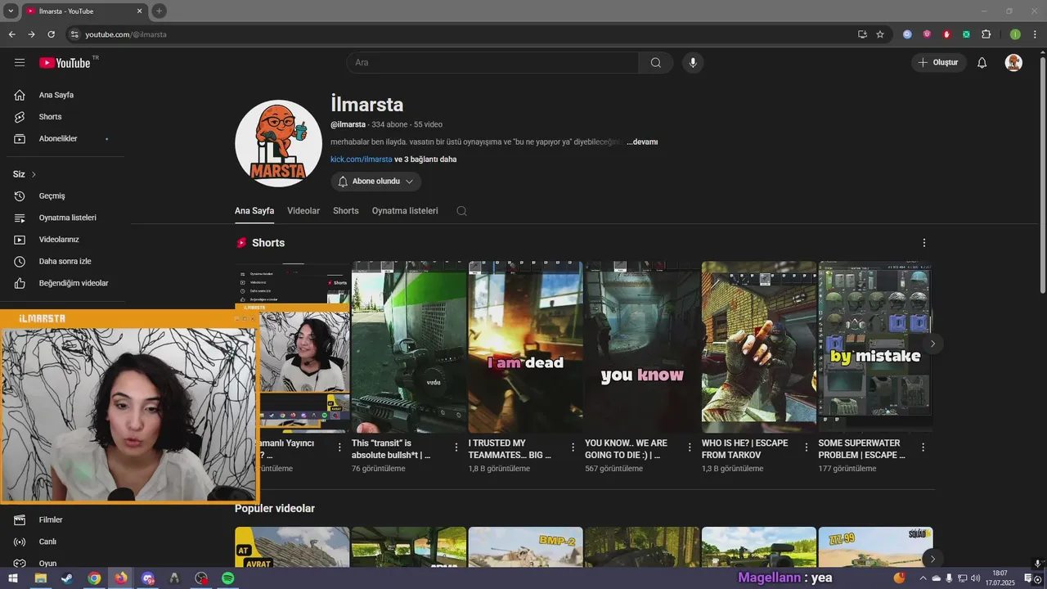Reload the page in browser

(51, 34)
